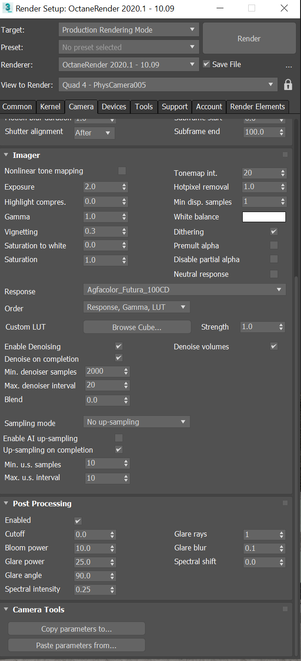Open the Render Elements tab
301x661 pixels.
(x=257, y=106)
